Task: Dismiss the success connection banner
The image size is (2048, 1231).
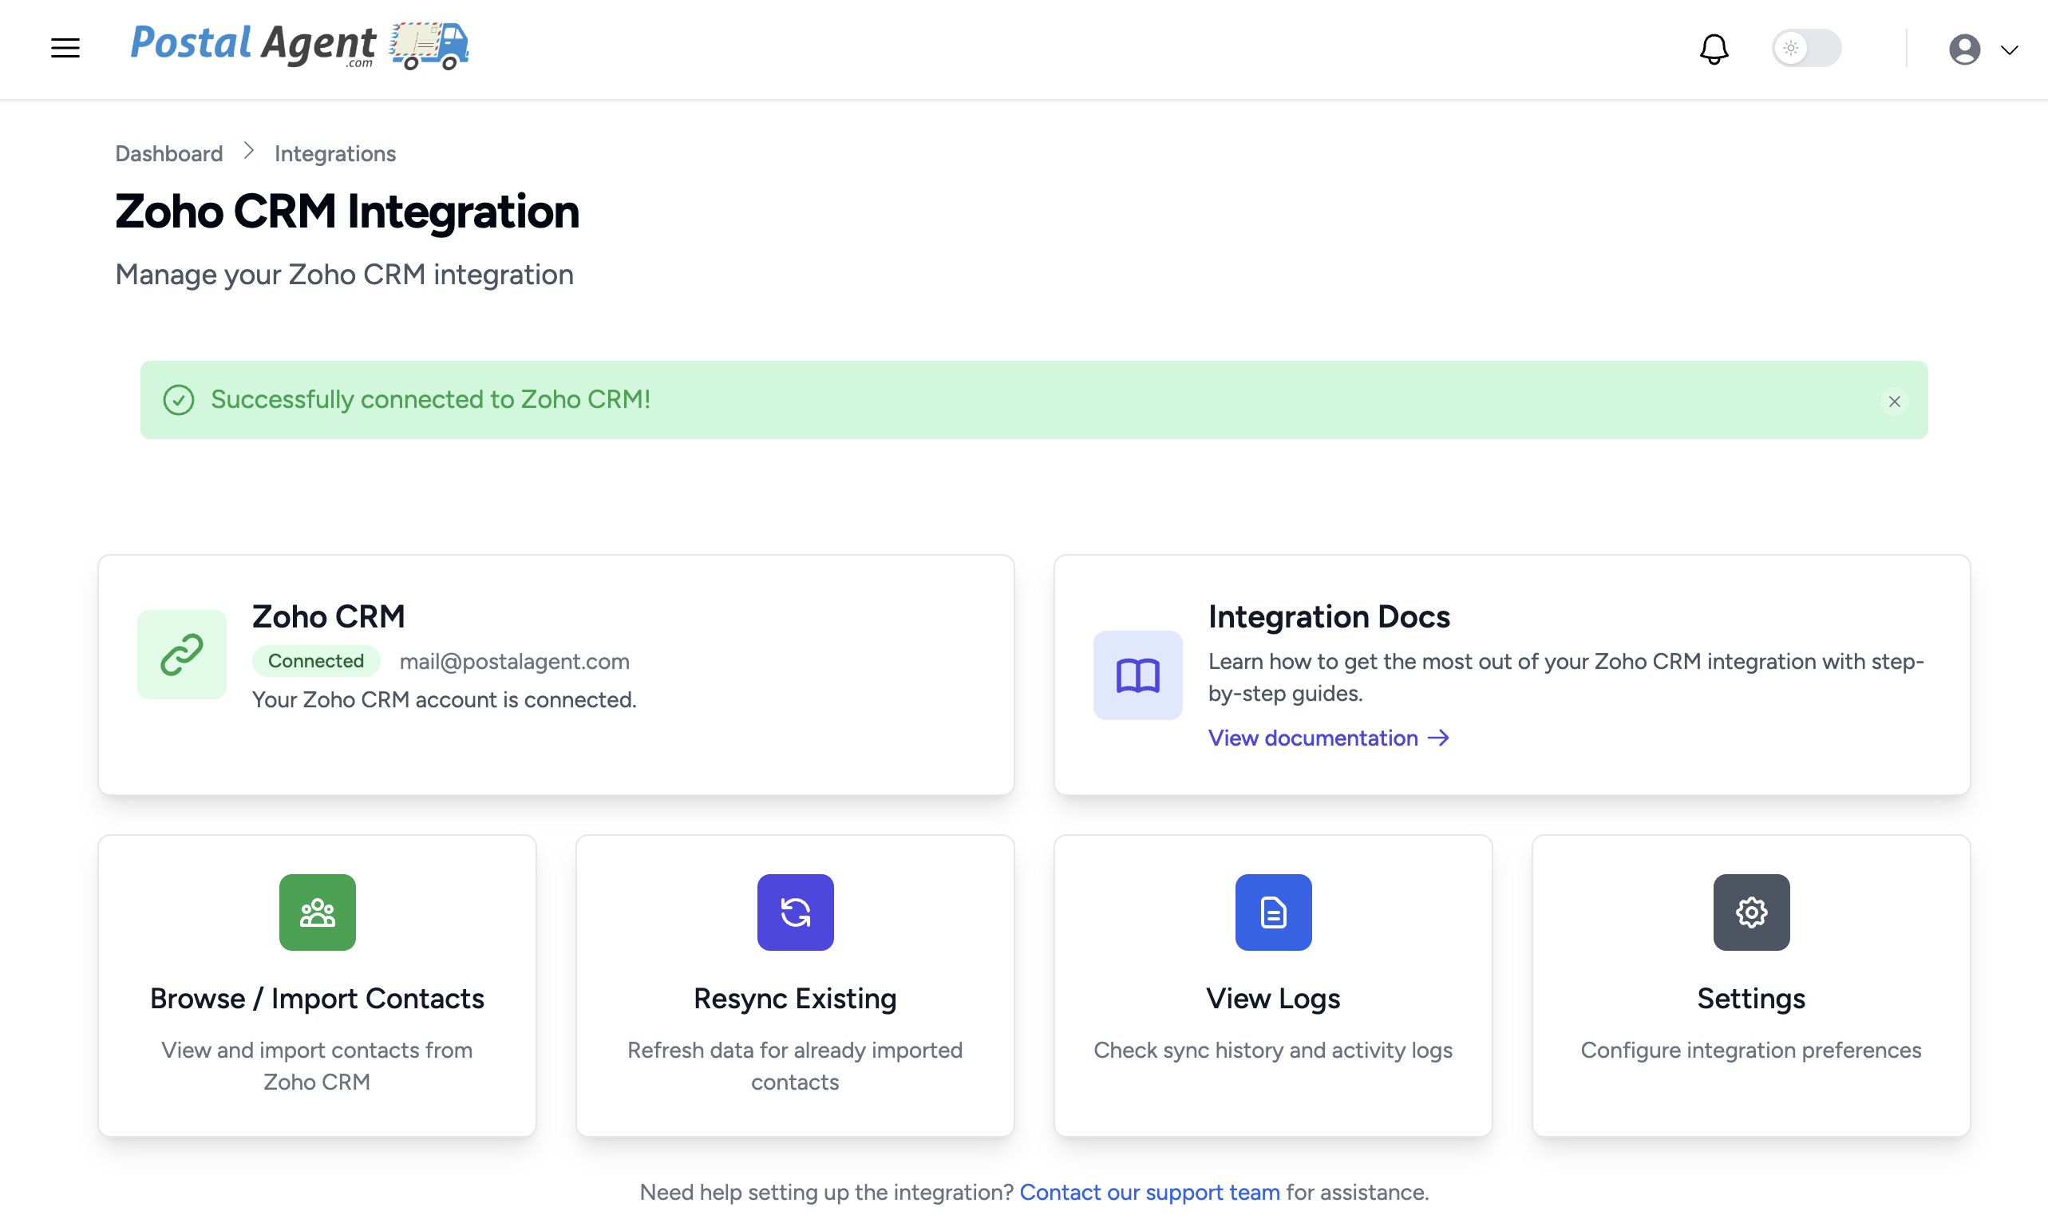Action: click(x=1894, y=402)
